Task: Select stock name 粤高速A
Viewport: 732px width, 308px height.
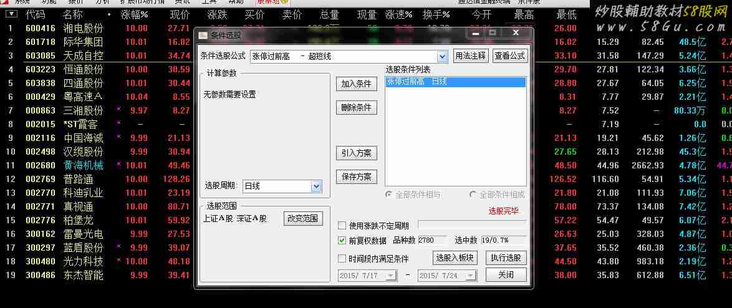Action: (83, 97)
